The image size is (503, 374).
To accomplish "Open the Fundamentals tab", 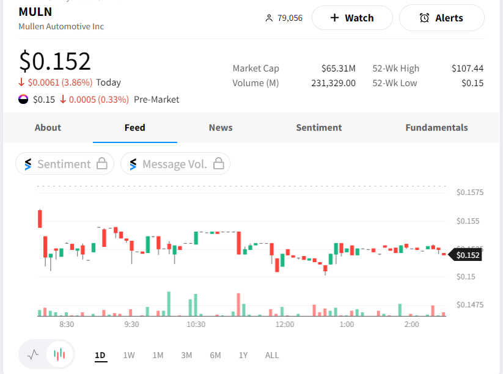I will click(x=436, y=128).
